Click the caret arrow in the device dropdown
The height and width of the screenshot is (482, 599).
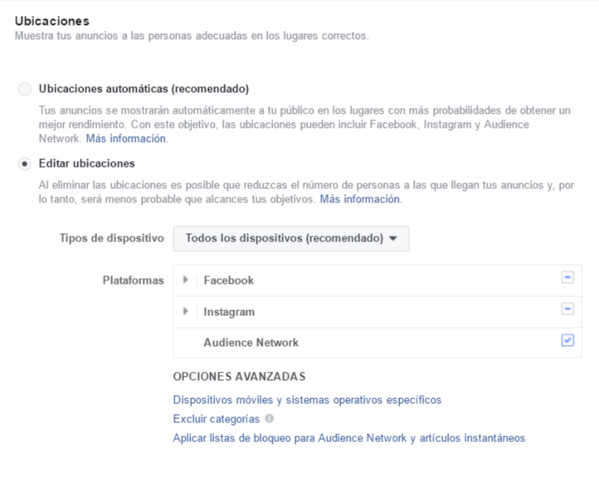click(x=393, y=239)
